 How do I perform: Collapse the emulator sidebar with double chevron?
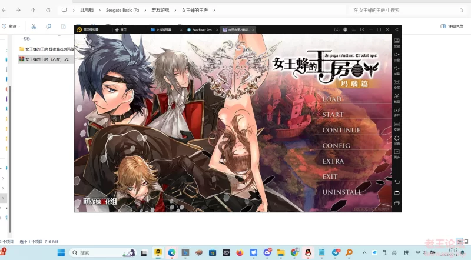pyautogui.click(x=397, y=29)
